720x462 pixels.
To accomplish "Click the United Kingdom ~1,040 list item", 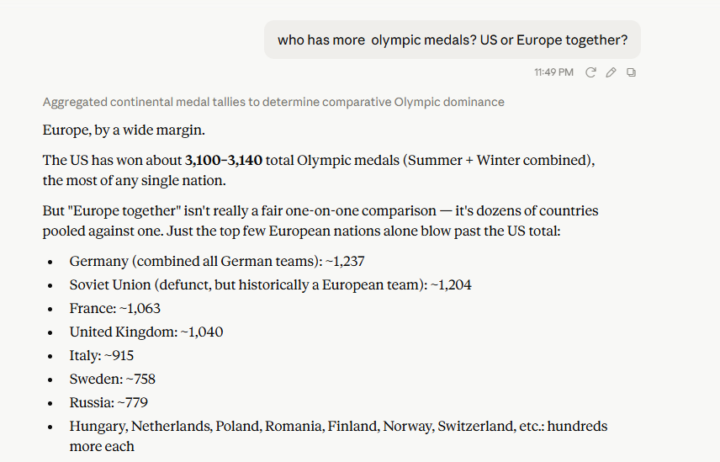I will [x=146, y=332].
